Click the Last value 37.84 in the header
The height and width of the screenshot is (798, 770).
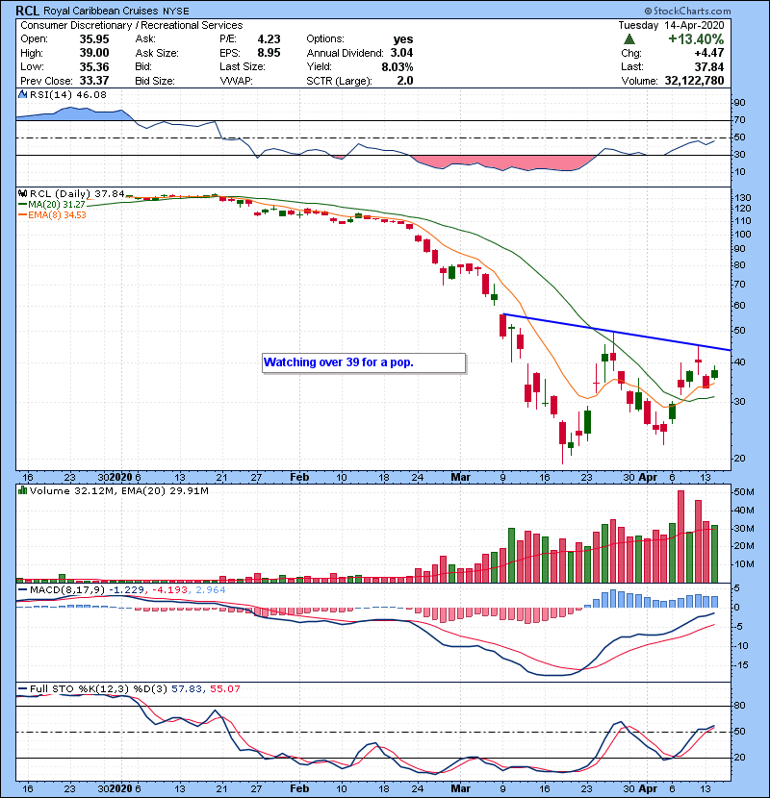click(708, 66)
